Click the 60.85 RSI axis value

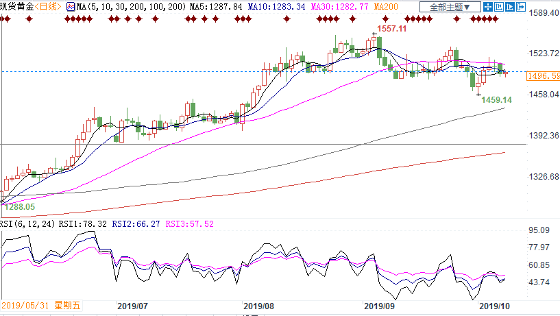tap(539, 265)
